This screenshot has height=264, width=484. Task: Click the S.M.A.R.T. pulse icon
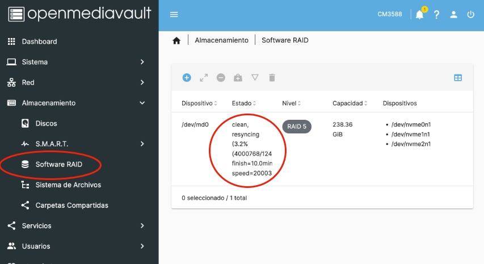point(25,144)
